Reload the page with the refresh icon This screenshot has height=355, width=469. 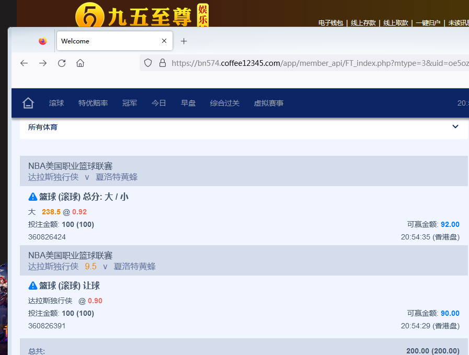point(62,63)
